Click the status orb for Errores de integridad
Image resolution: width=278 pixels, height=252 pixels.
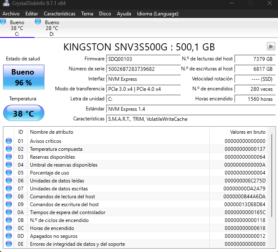(x=9, y=244)
